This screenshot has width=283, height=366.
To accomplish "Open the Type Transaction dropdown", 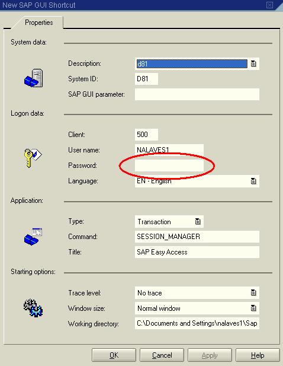I will pos(198,221).
